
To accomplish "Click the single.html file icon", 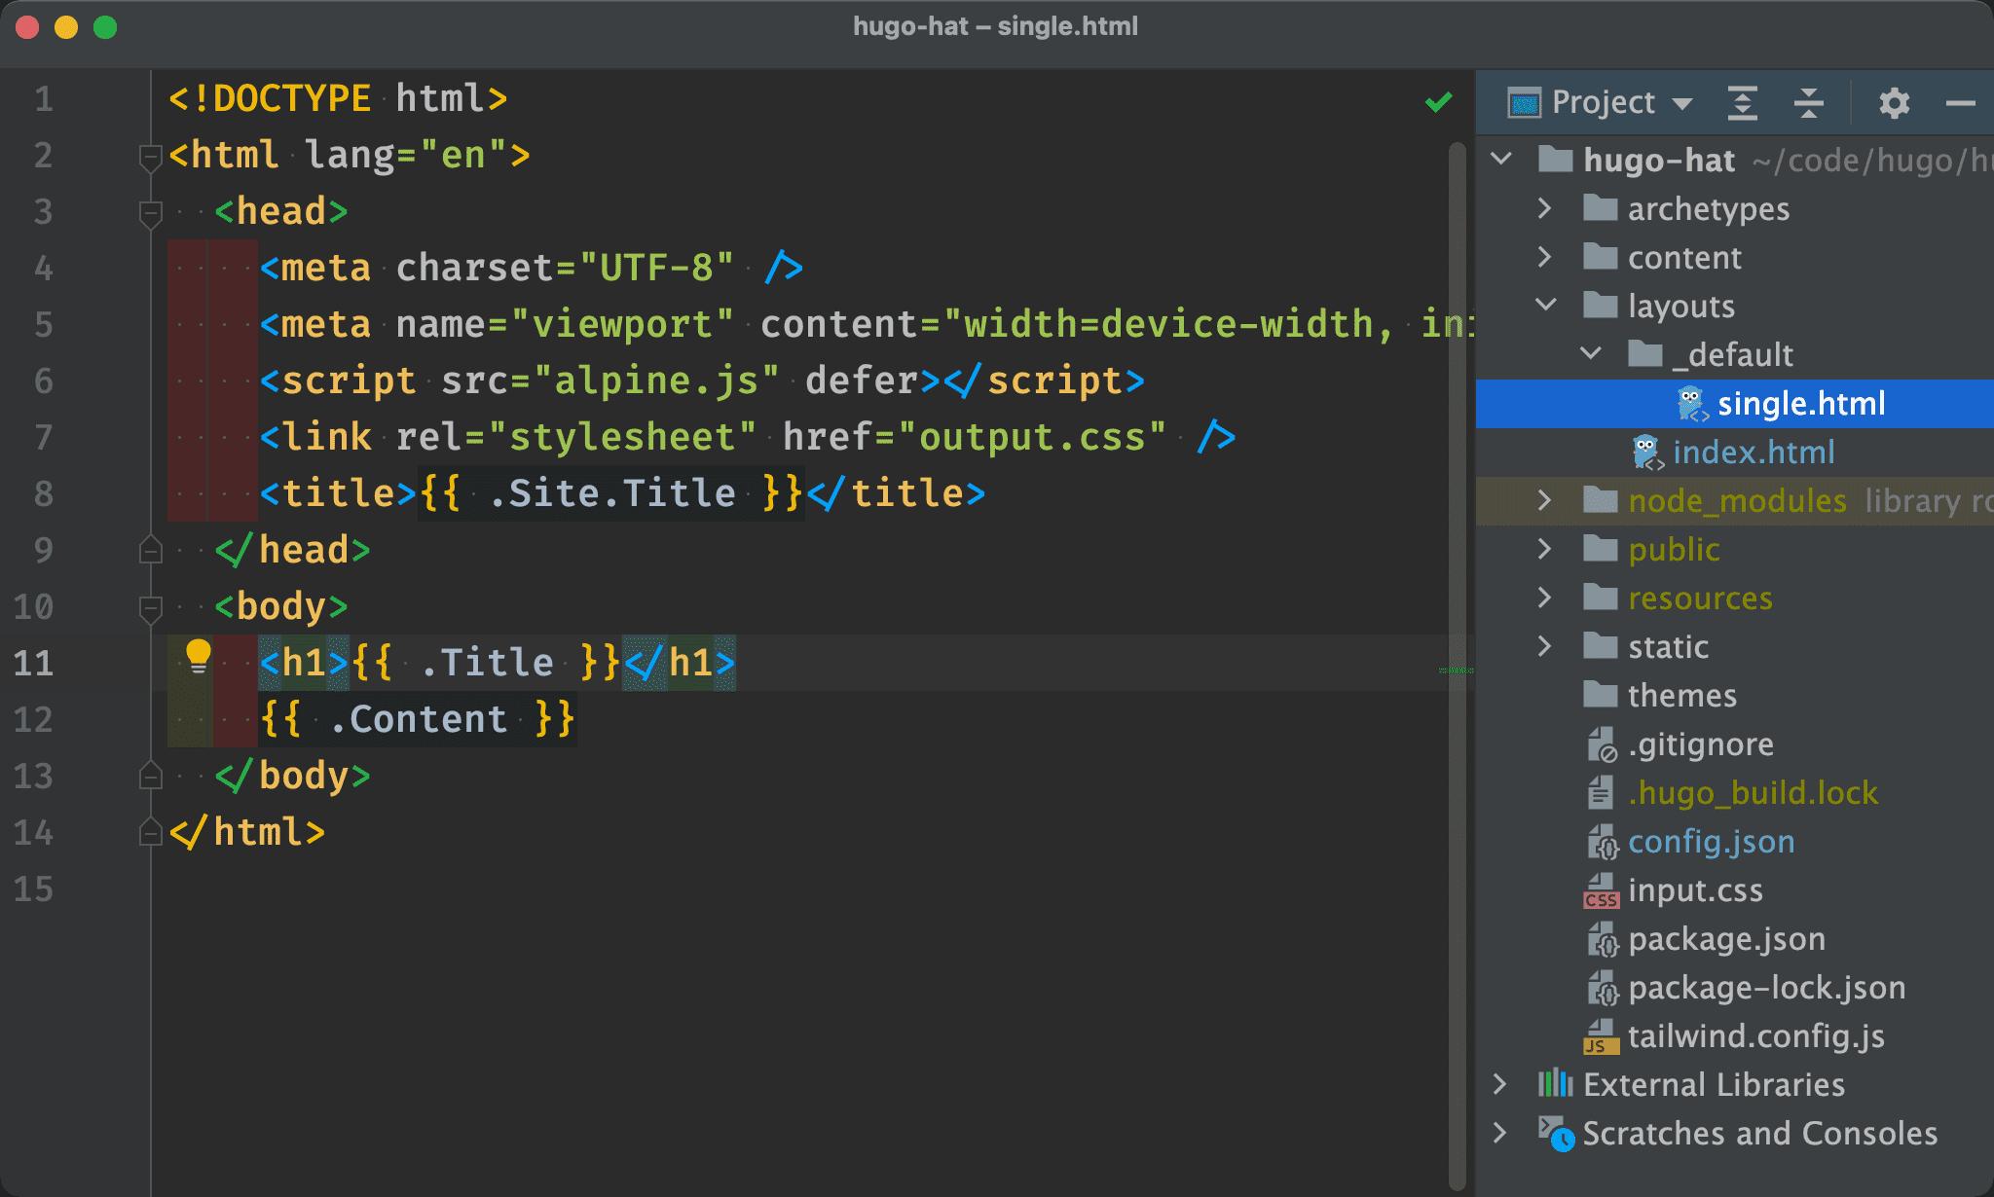I will point(1692,404).
